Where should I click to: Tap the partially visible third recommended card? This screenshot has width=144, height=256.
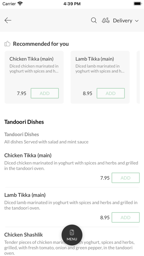pos(138,77)
